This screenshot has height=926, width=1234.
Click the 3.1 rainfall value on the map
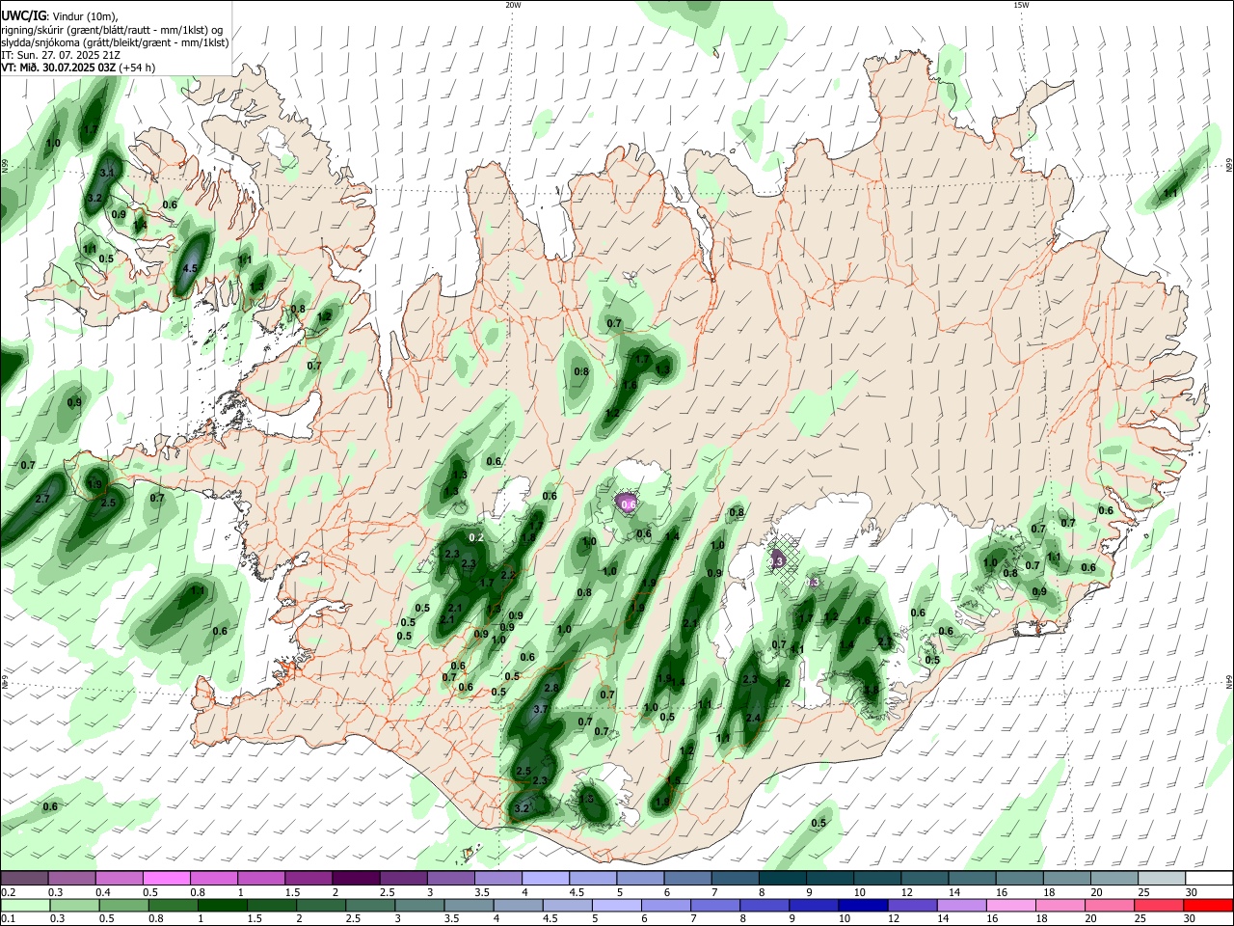tap(107, 173)
